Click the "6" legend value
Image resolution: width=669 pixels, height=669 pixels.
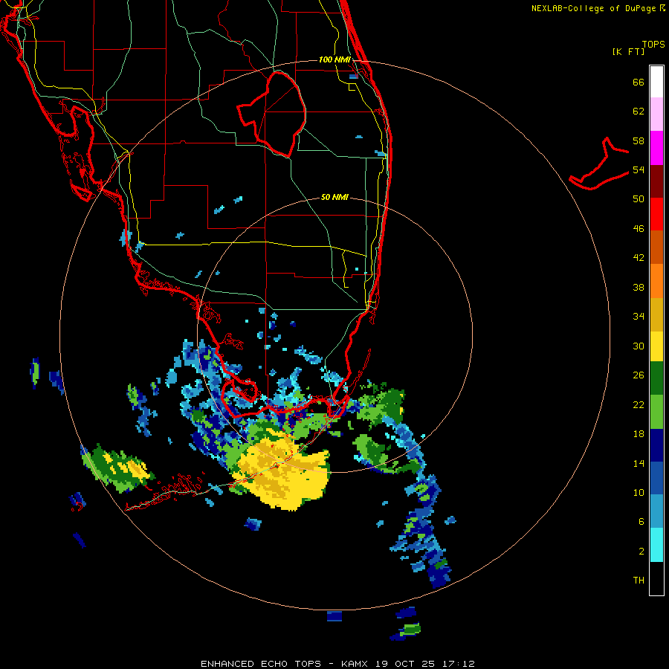(x=641, y=522)
